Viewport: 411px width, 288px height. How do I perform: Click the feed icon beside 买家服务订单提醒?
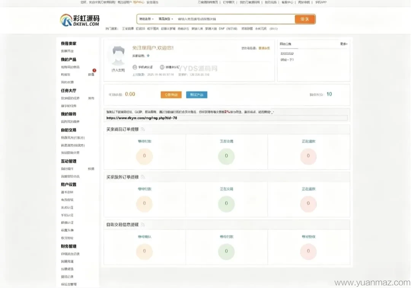click(x=143, y=177)
